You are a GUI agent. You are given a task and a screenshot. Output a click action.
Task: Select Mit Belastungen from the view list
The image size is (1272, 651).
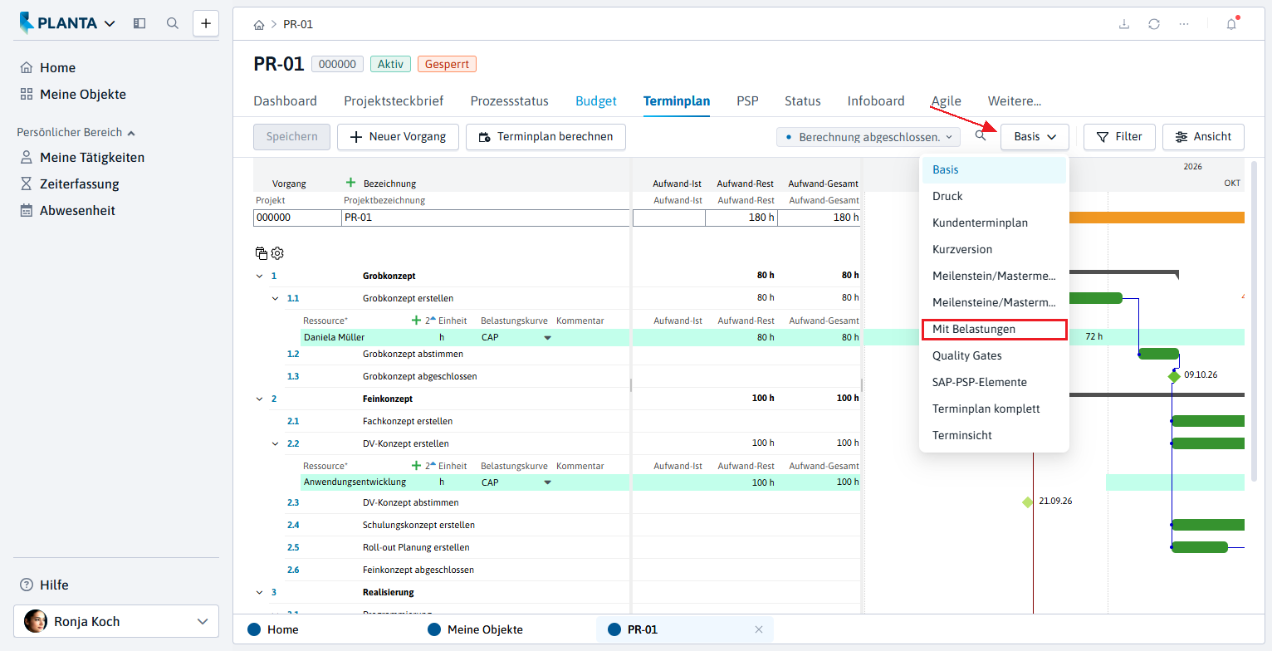click(x=994, y=329)
